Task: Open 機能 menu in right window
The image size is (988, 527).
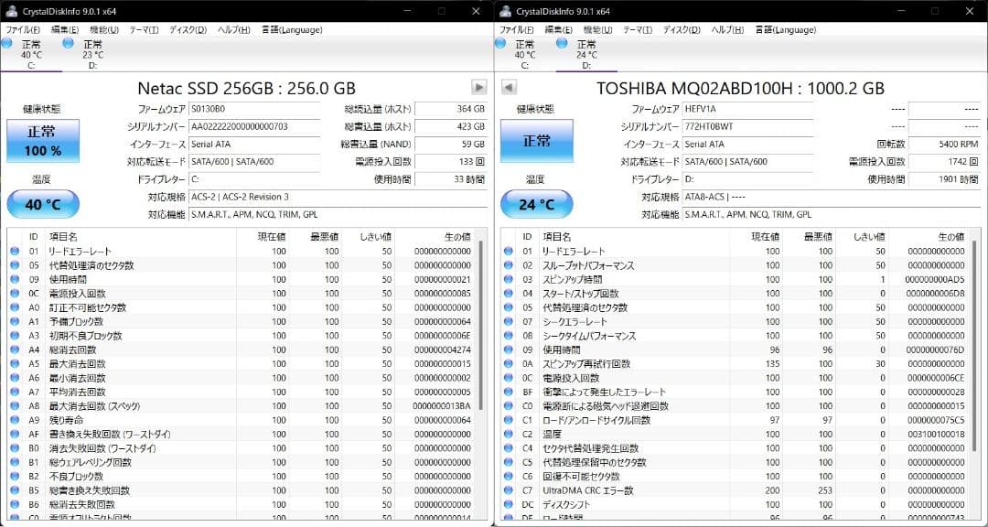Action: (597, 29)
